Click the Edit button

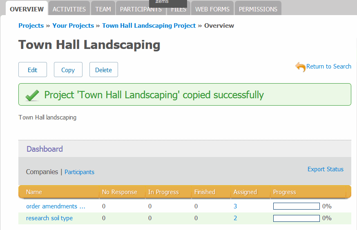(x=33, y=70)
